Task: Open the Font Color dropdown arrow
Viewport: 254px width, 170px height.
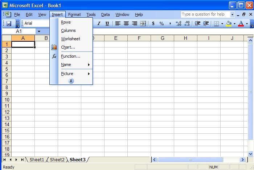Action: coord(247,24)
